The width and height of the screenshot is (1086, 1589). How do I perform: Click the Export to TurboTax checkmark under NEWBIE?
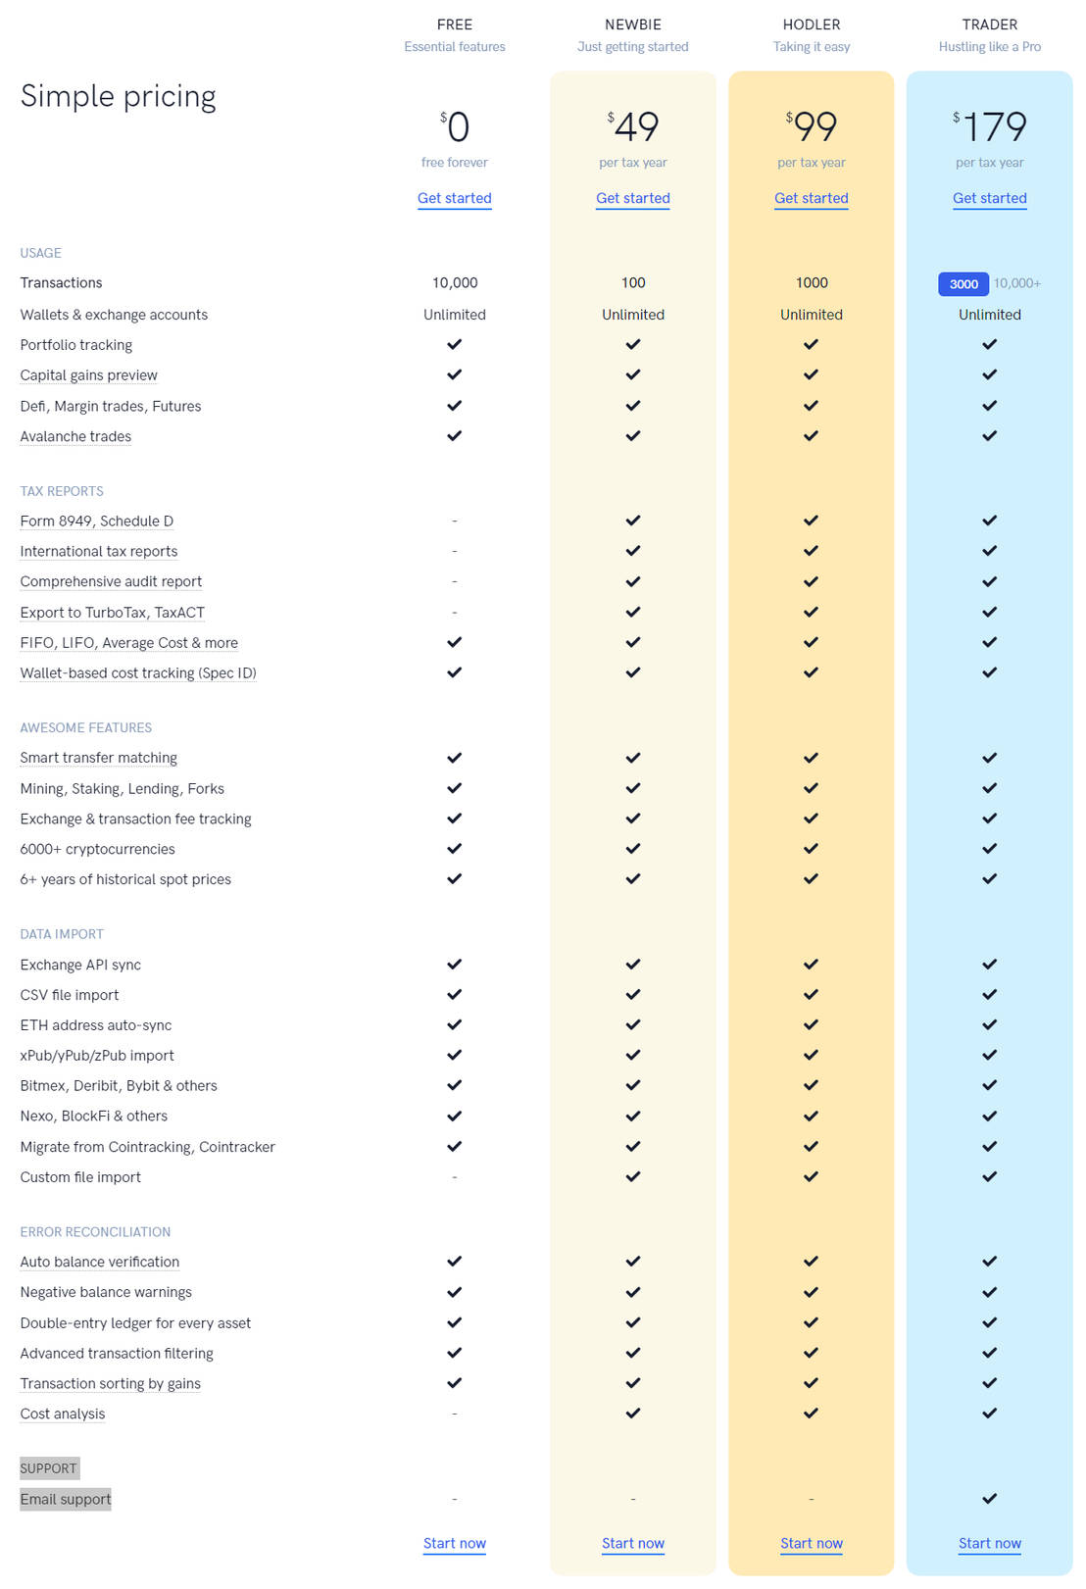(x=633, y=612)
